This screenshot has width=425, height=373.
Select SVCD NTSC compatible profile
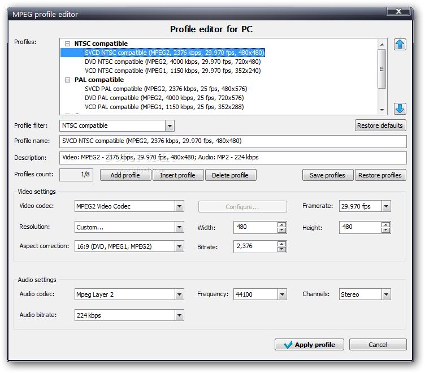point(174,53)
